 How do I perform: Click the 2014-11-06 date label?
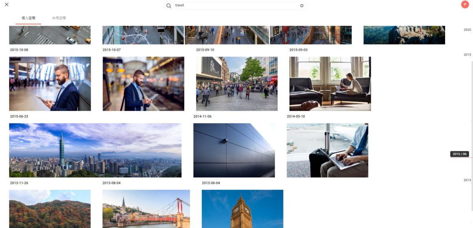[203, 116]
